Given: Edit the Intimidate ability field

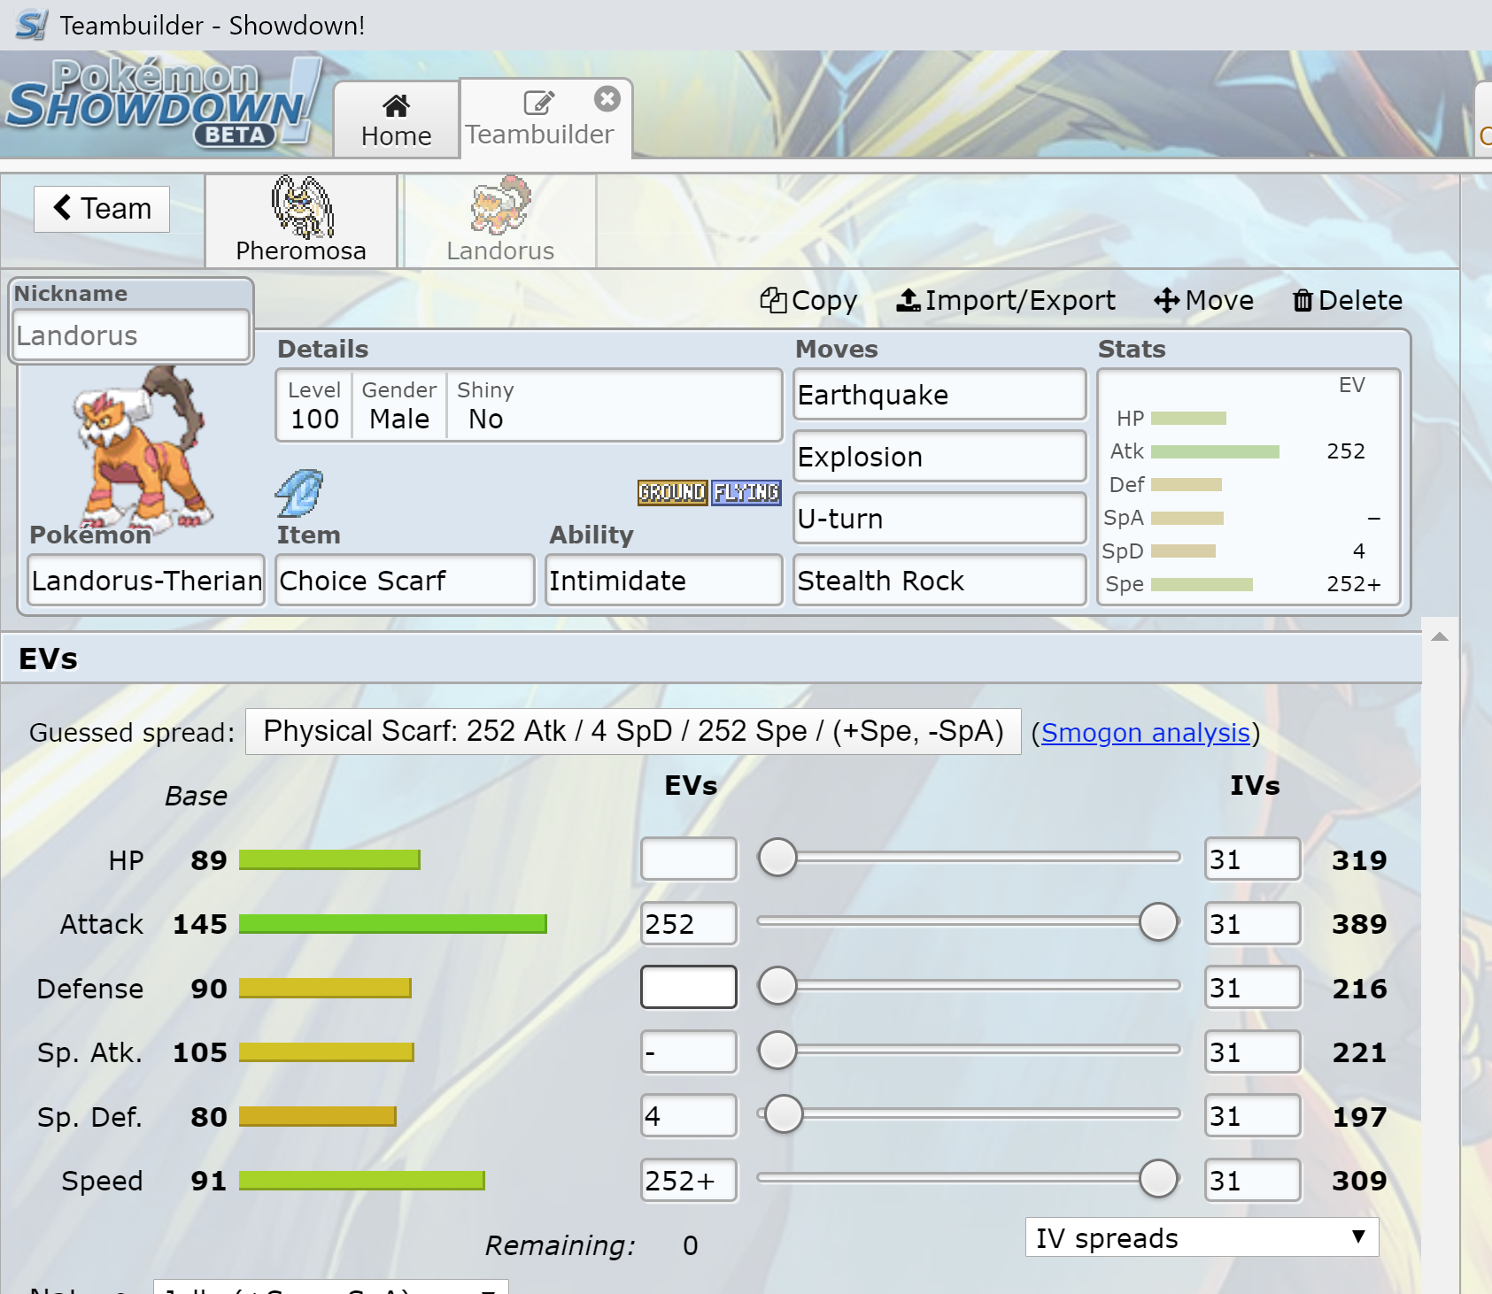Looking at the screenshot, I should coord(663,581).
